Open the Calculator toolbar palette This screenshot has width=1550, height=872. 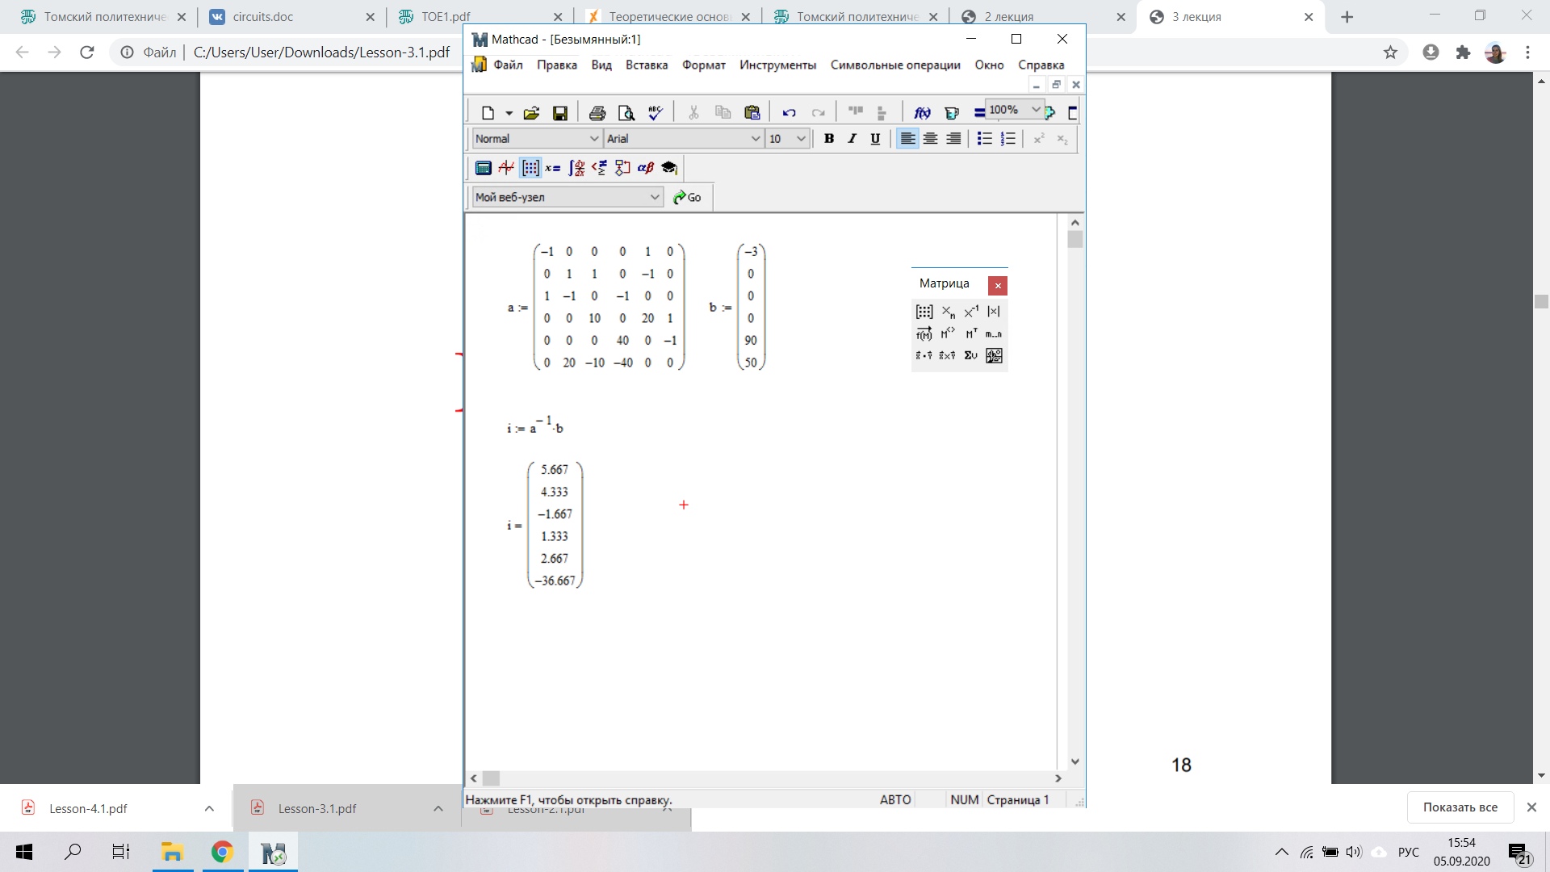[483, 168]
